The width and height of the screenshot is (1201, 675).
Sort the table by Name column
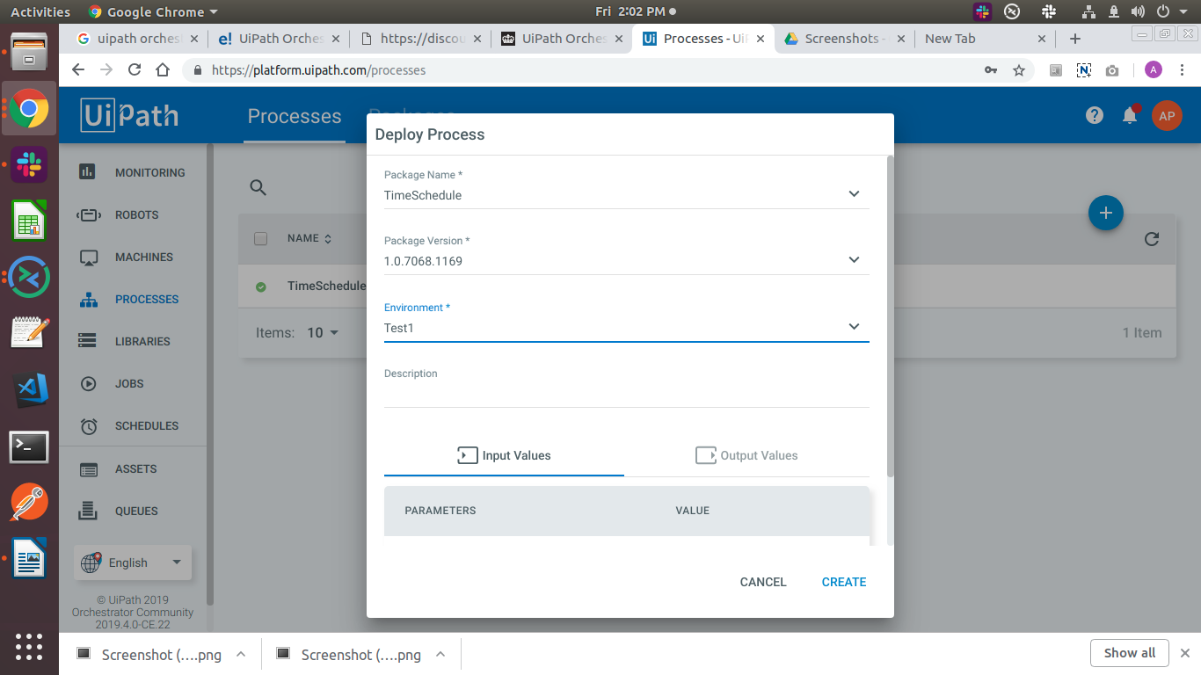click(x=309, y=238)
